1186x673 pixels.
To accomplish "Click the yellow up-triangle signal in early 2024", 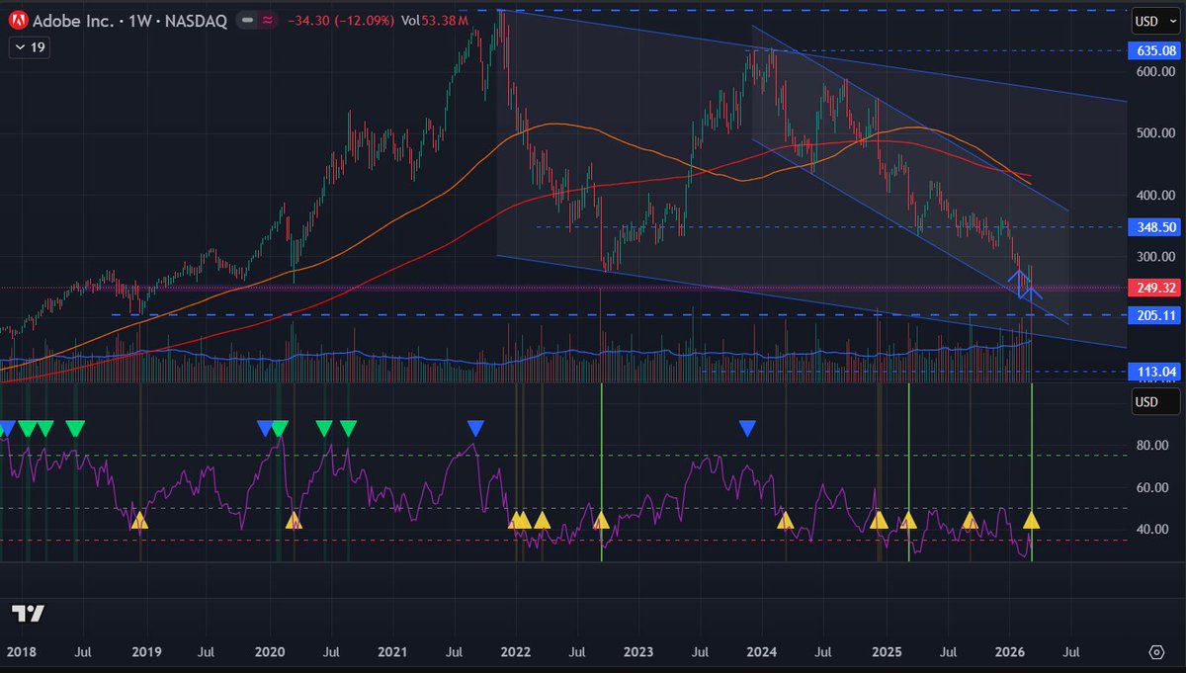I will 786,520.
